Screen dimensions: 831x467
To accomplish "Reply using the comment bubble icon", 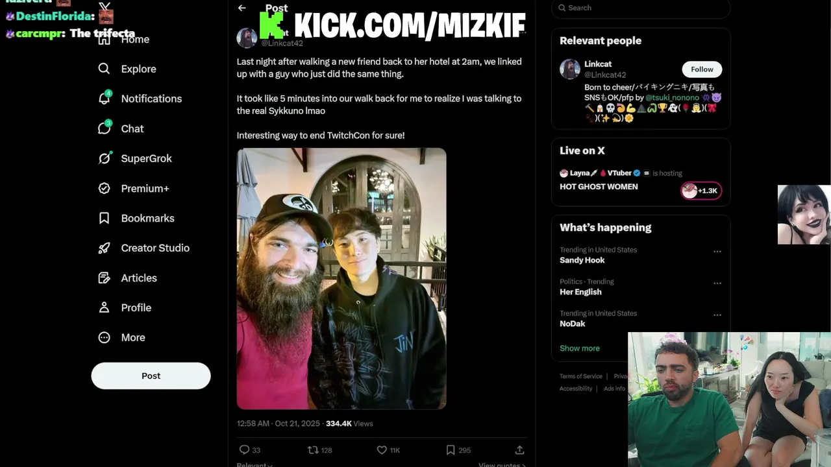I will pyautogui.click(x=244, y=449).
